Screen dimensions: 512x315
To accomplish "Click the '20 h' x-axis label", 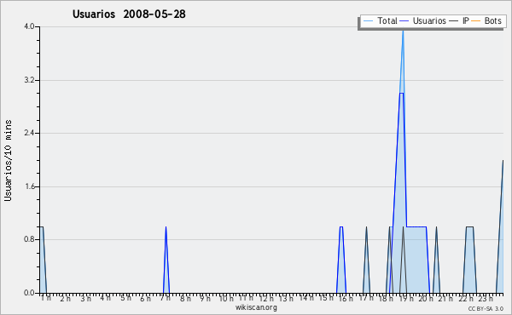I will click(x=426, y=298).
